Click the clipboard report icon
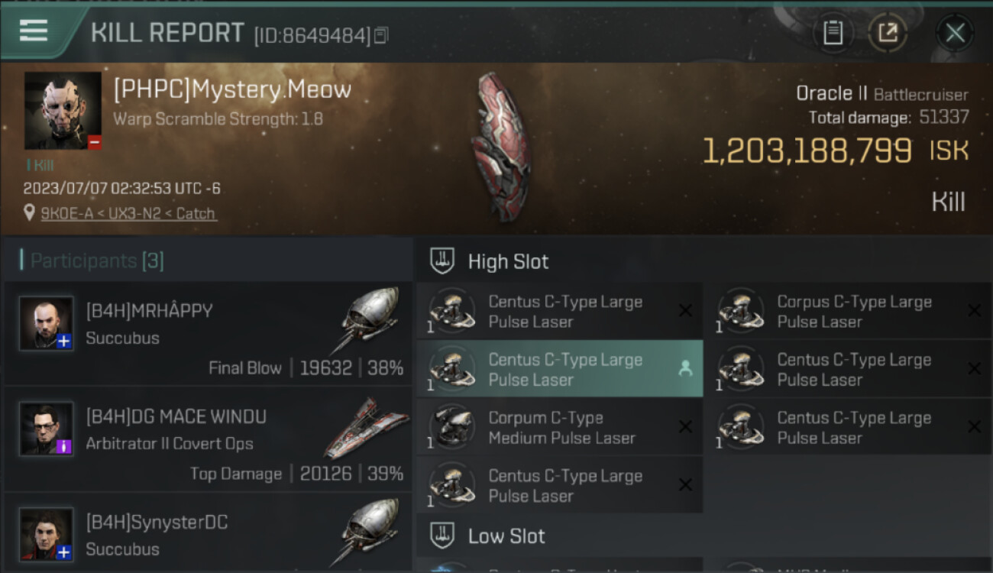 [833, 33]
